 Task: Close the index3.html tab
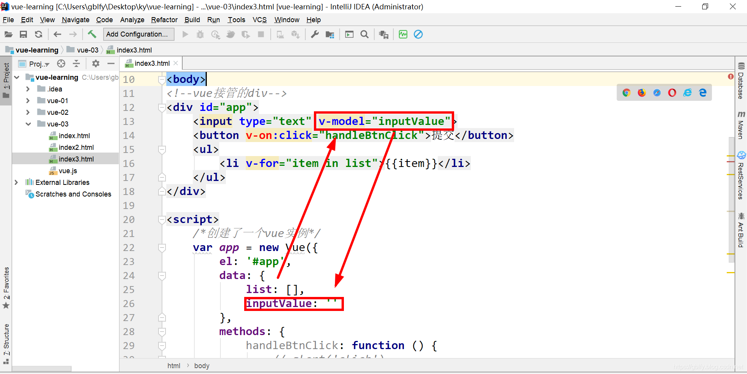[176, 63]
